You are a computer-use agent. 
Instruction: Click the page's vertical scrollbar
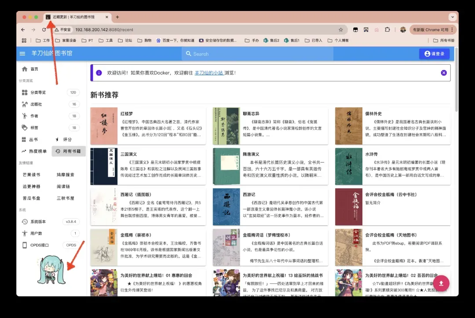click(x=456, y=88)
